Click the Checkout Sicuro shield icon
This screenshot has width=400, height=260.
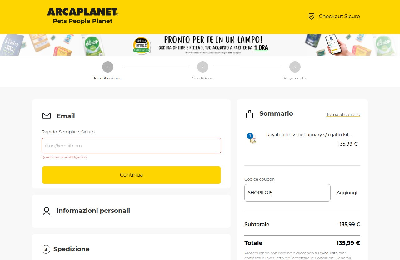[x=312, y=17]
